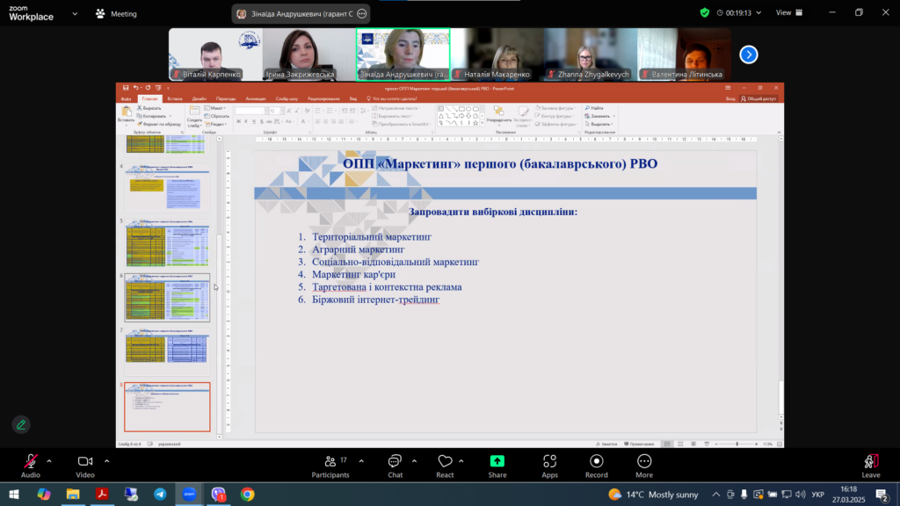Click 'Територіальний маркетинг' list item
The image size is (900, 506).
(x=372, y=236)
